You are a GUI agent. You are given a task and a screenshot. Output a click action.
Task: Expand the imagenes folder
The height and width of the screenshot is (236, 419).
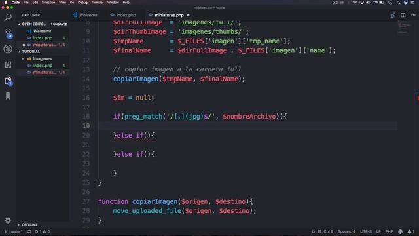coord(23,58)
